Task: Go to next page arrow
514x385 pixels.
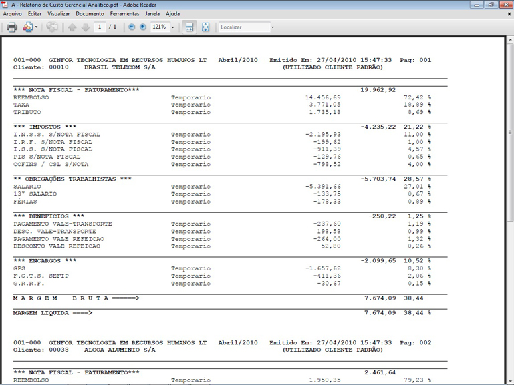Action: coord(86,27)
